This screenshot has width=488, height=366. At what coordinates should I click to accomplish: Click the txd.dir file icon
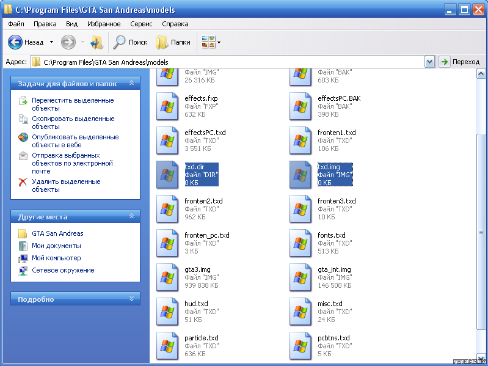tap(167, 175)
